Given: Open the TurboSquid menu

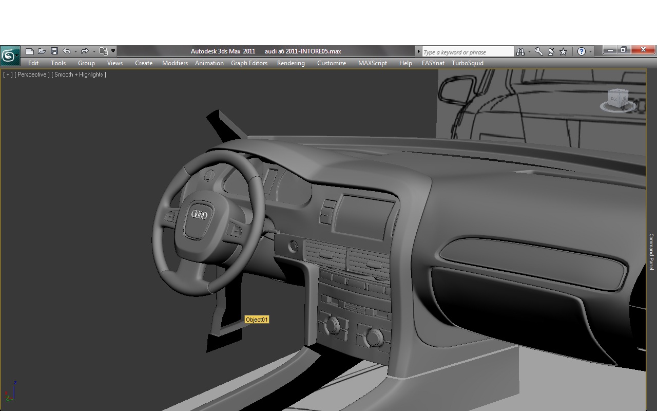Looking at the screenshot, I should pos(468,63).
